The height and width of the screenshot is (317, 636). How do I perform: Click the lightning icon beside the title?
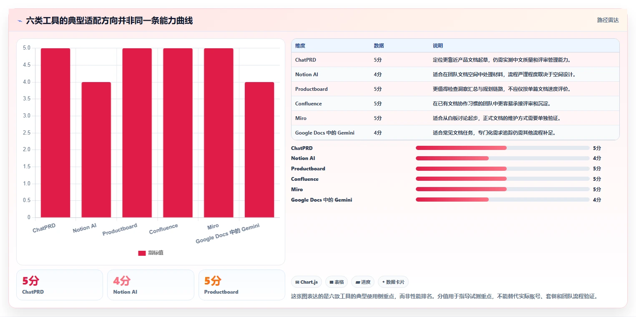(x=20, y=20)
